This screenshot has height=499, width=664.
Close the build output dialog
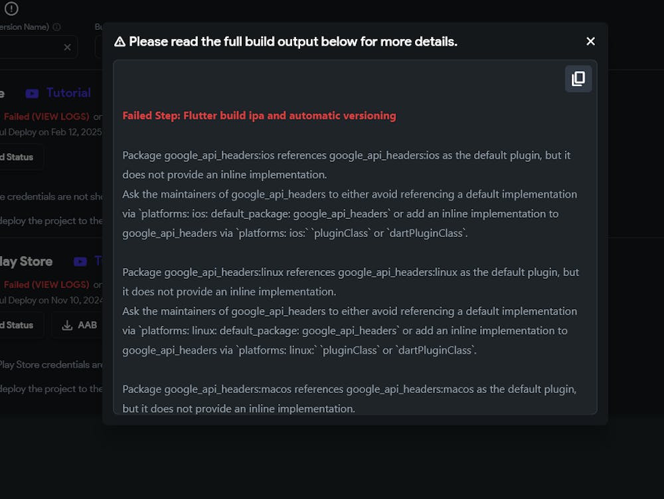590,41
